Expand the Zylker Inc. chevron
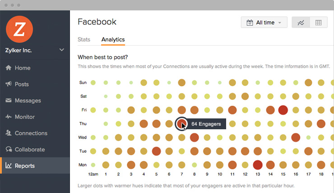Viewport: 334px width, 193px height. 61,50
